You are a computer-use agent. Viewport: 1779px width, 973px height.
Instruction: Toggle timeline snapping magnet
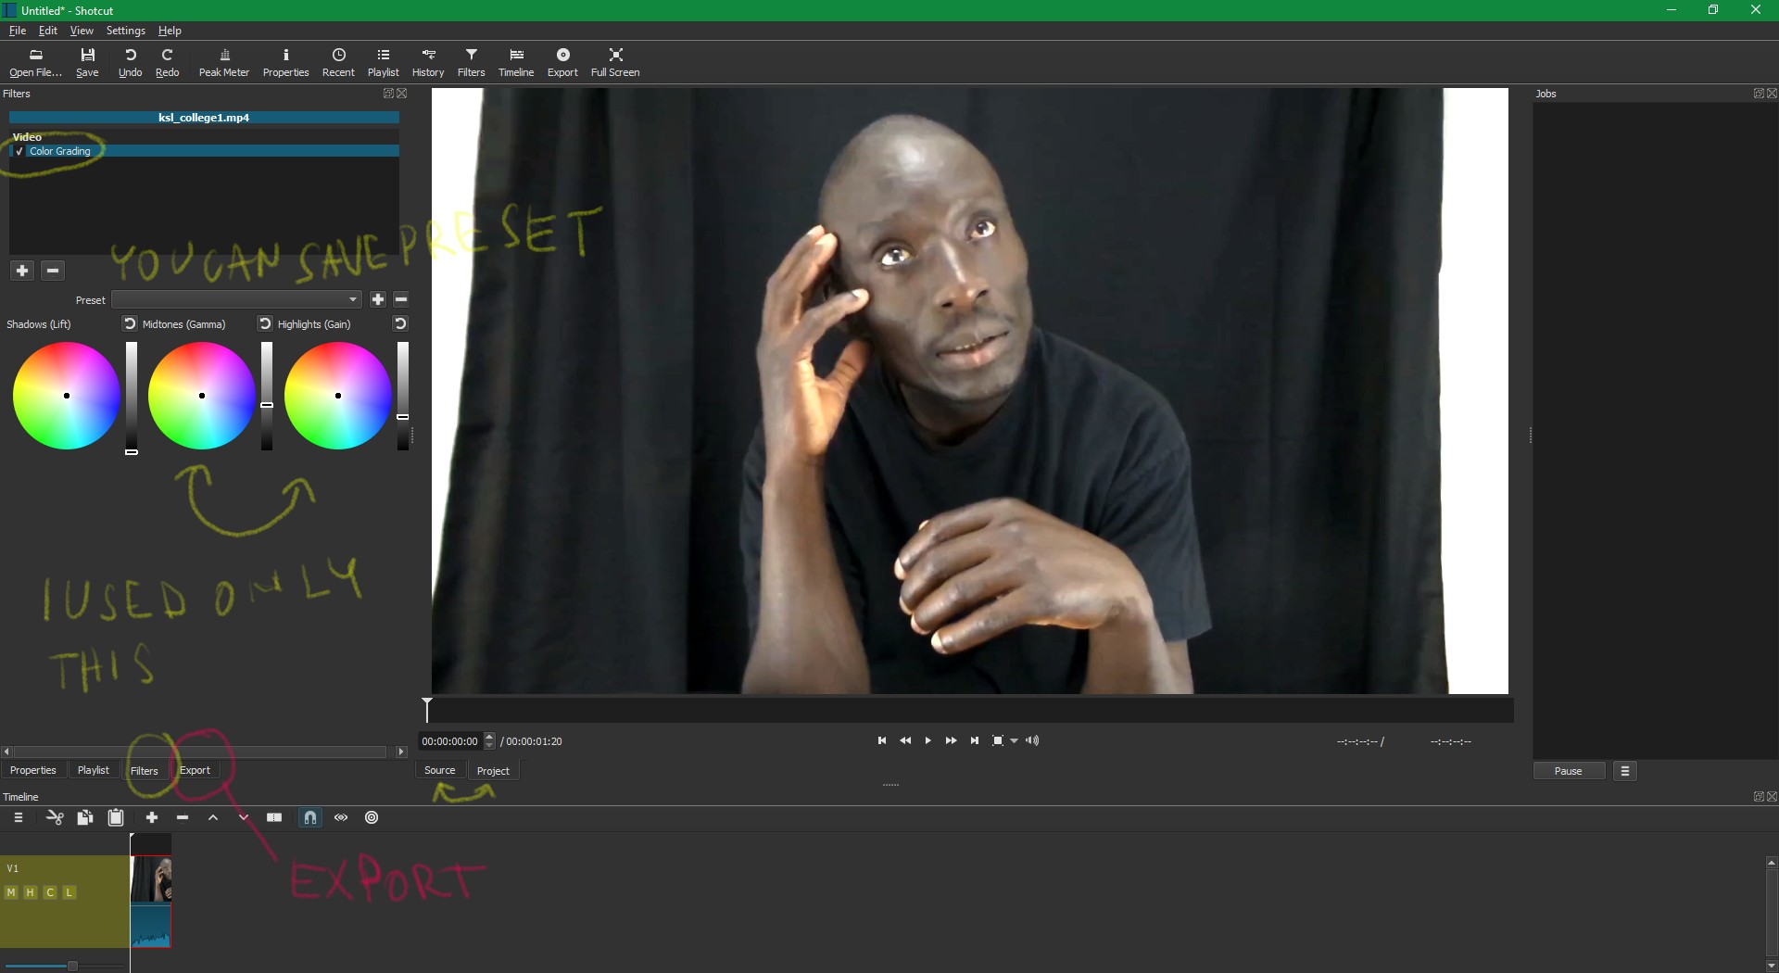coord(310,817)
